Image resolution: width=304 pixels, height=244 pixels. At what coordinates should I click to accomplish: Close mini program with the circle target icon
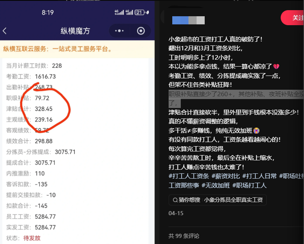141,31
